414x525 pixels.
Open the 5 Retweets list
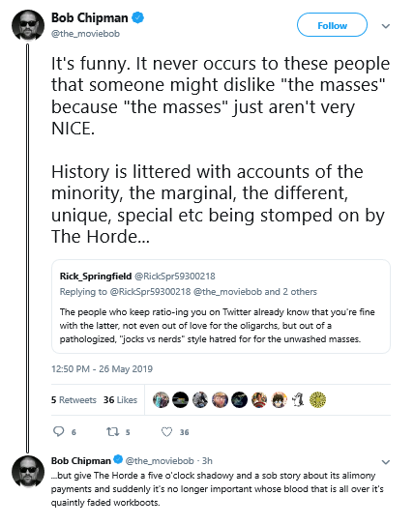click(74, 399)
